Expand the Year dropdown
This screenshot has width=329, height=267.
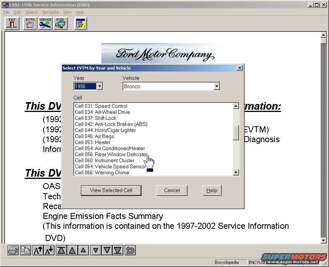tap(99, 86)
